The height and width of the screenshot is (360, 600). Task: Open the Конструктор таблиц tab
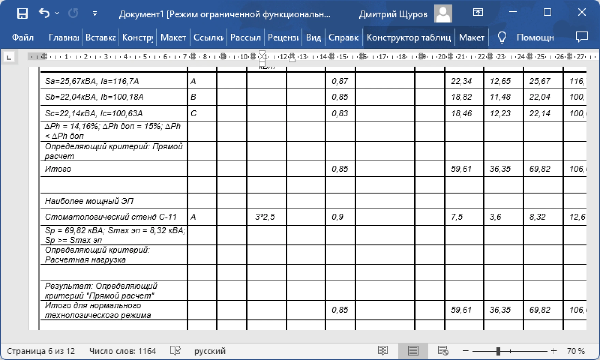point(408,37)
